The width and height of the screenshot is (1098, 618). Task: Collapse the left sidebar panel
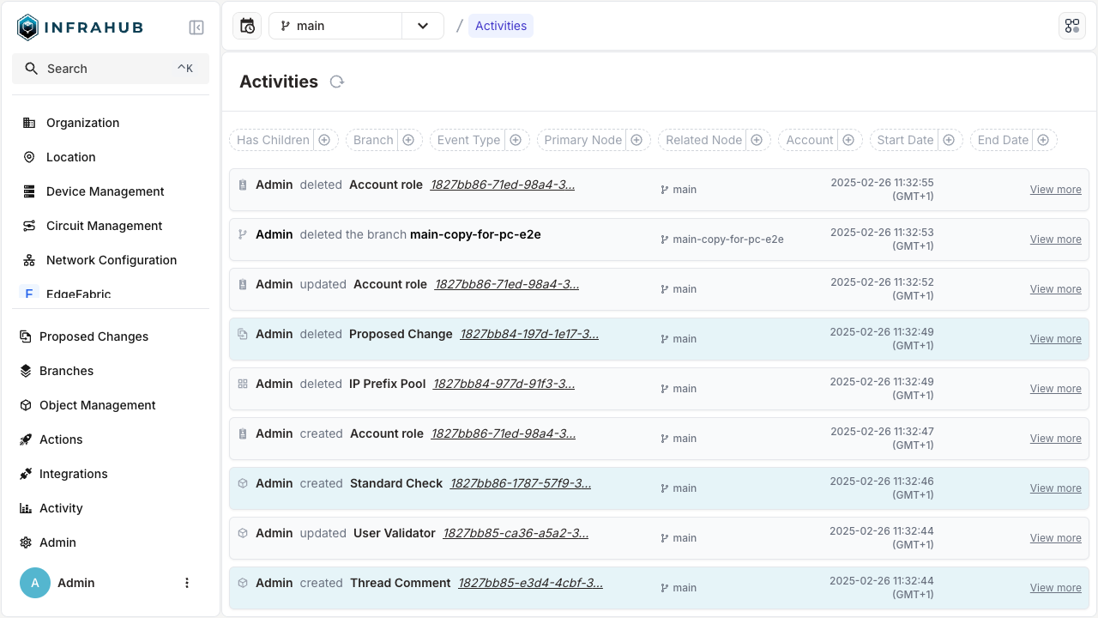(196, 27)
